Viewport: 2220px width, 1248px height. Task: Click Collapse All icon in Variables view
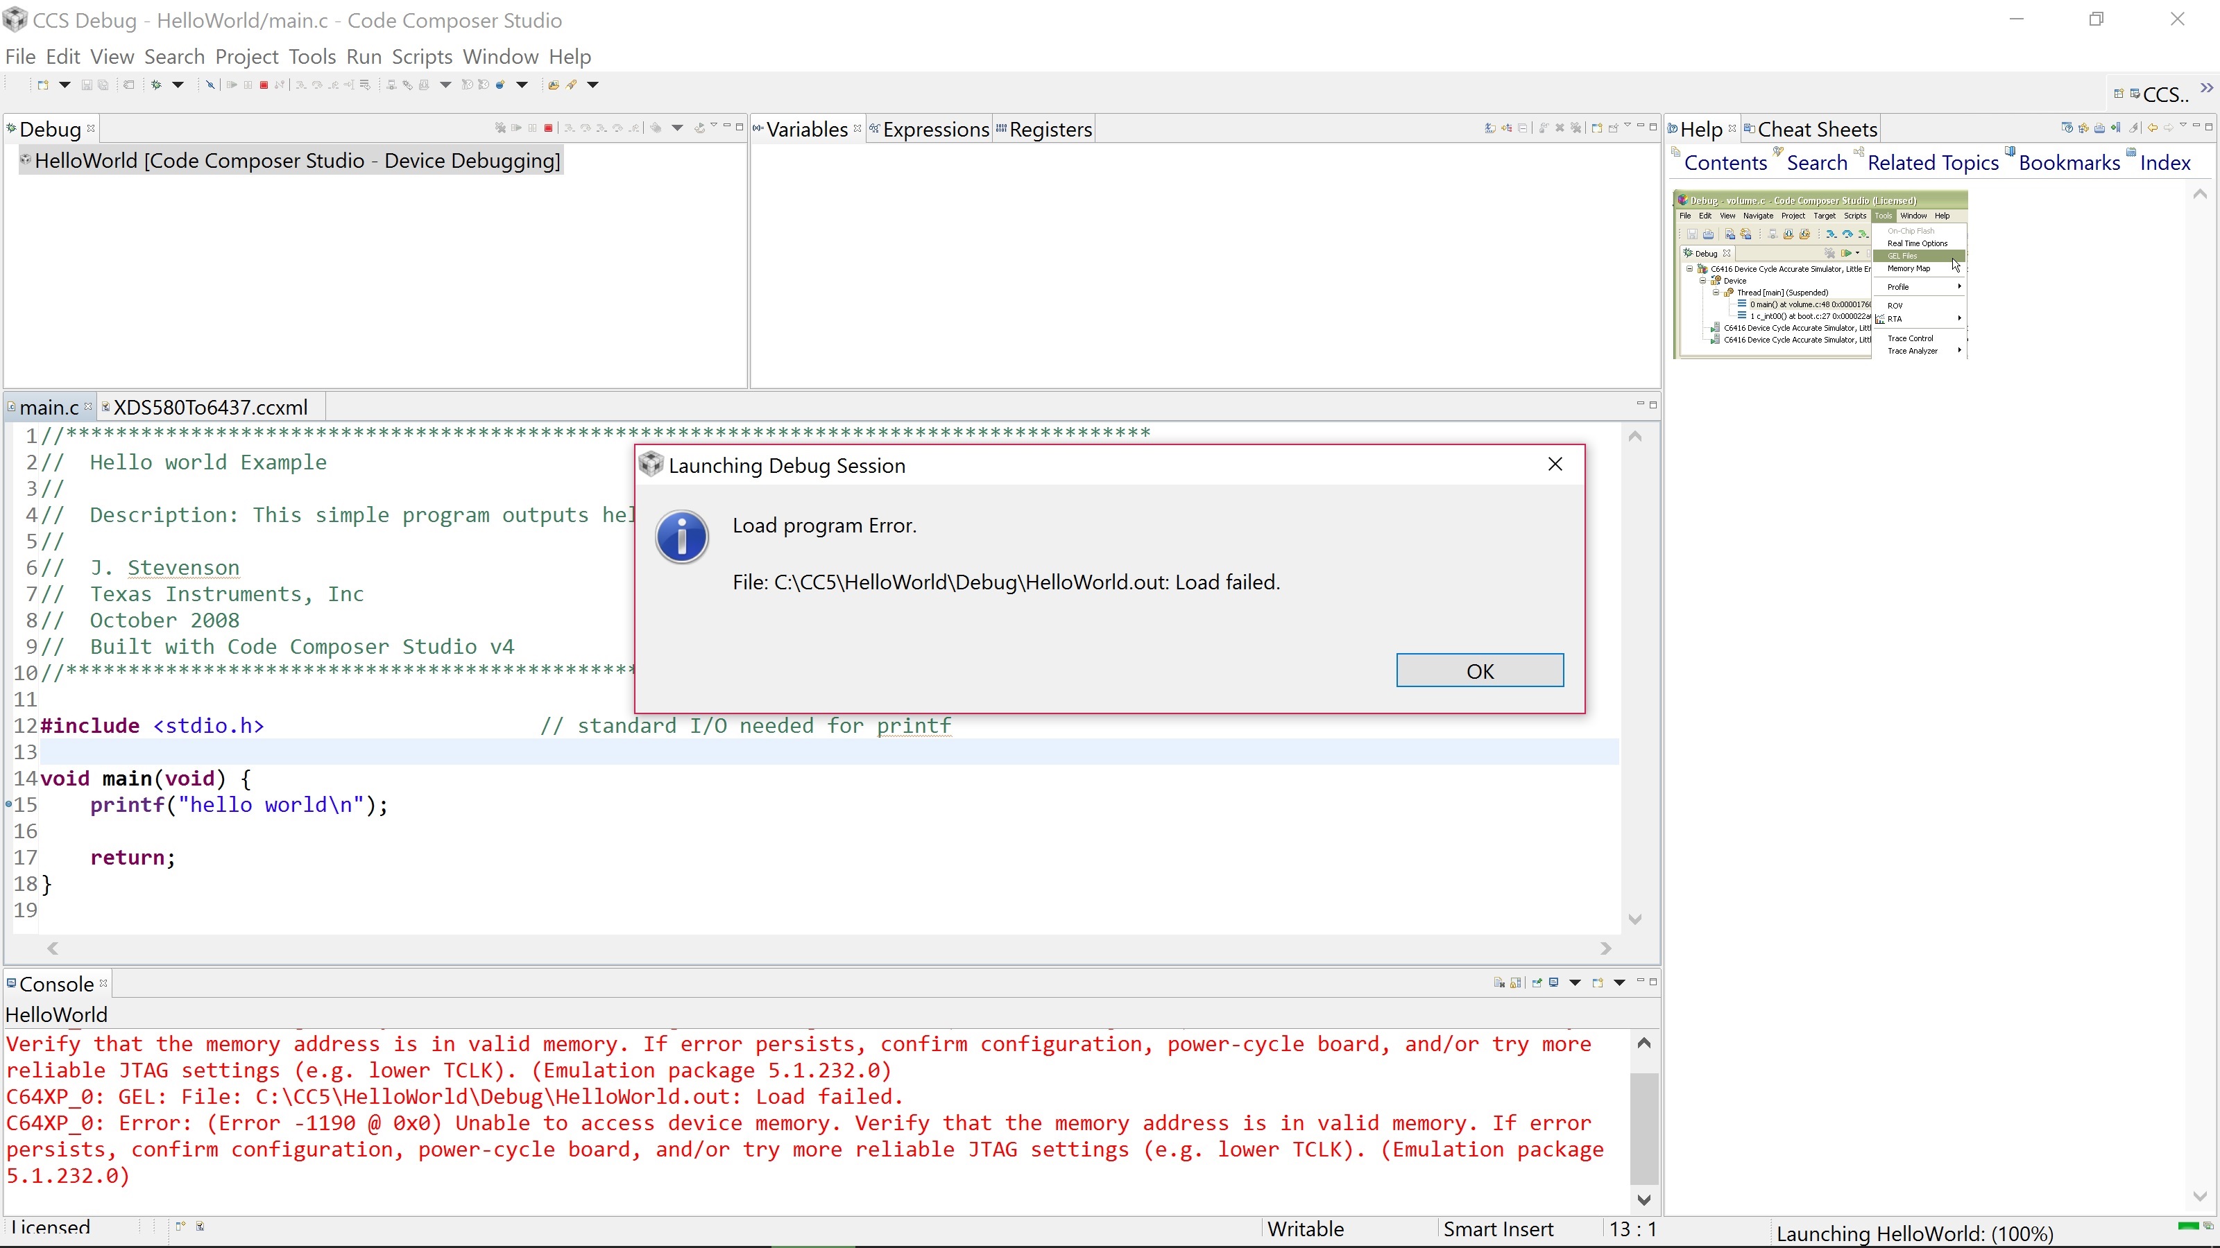pos(1523,128)
